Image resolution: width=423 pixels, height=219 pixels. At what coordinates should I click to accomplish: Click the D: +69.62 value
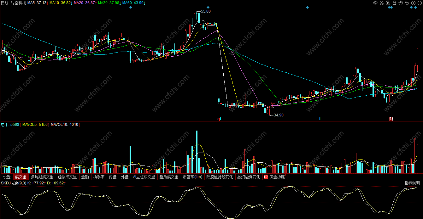pyautogui.click(x=56, y=183)
